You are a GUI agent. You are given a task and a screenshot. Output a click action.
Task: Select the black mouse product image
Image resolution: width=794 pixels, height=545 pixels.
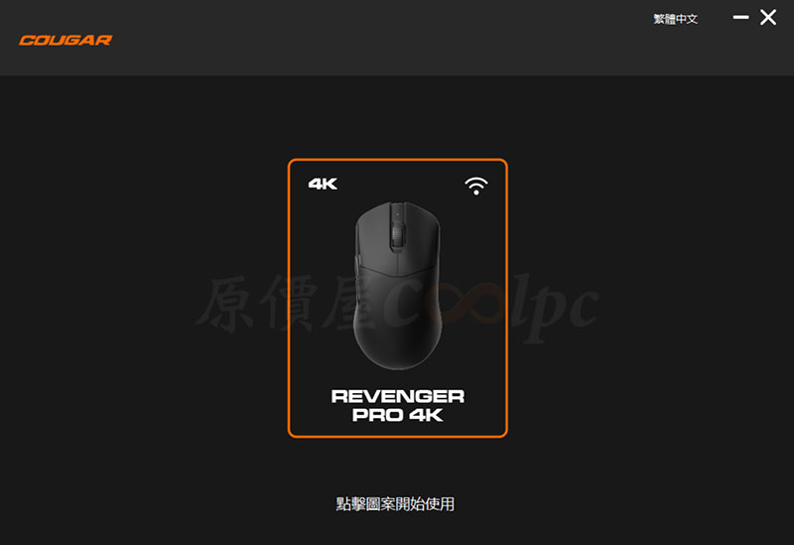point(398,285)
